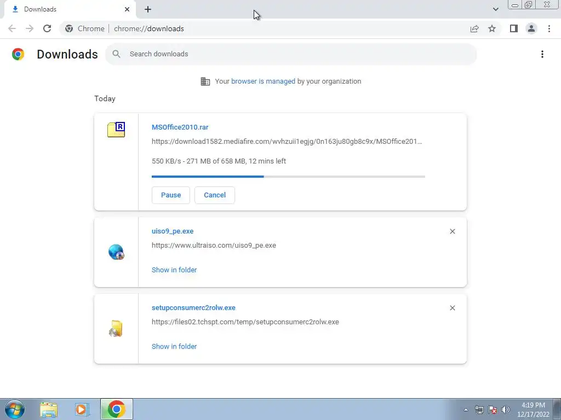The width and height of the screenshot is (561, 420).
Task: Click the uiso9_pe.exe file icon
Action: click(116, 252)
